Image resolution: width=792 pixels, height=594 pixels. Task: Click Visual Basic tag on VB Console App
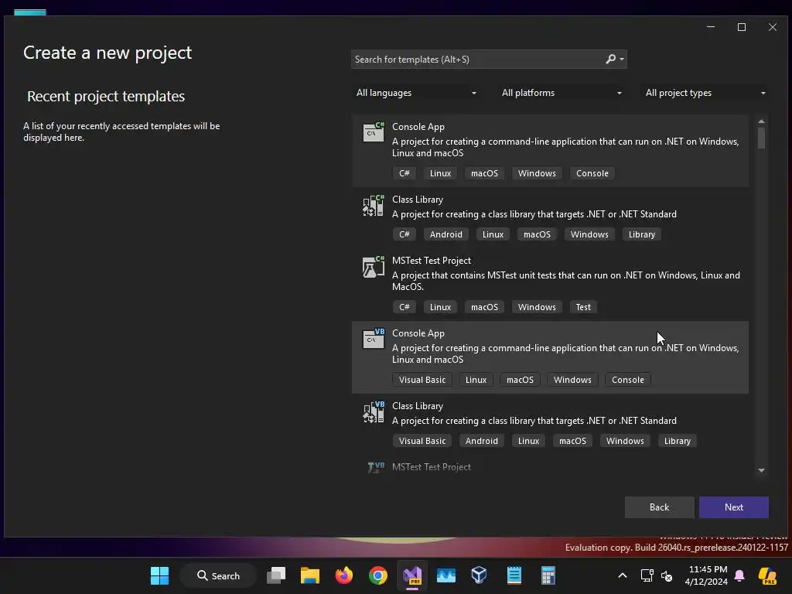[422, 380]
